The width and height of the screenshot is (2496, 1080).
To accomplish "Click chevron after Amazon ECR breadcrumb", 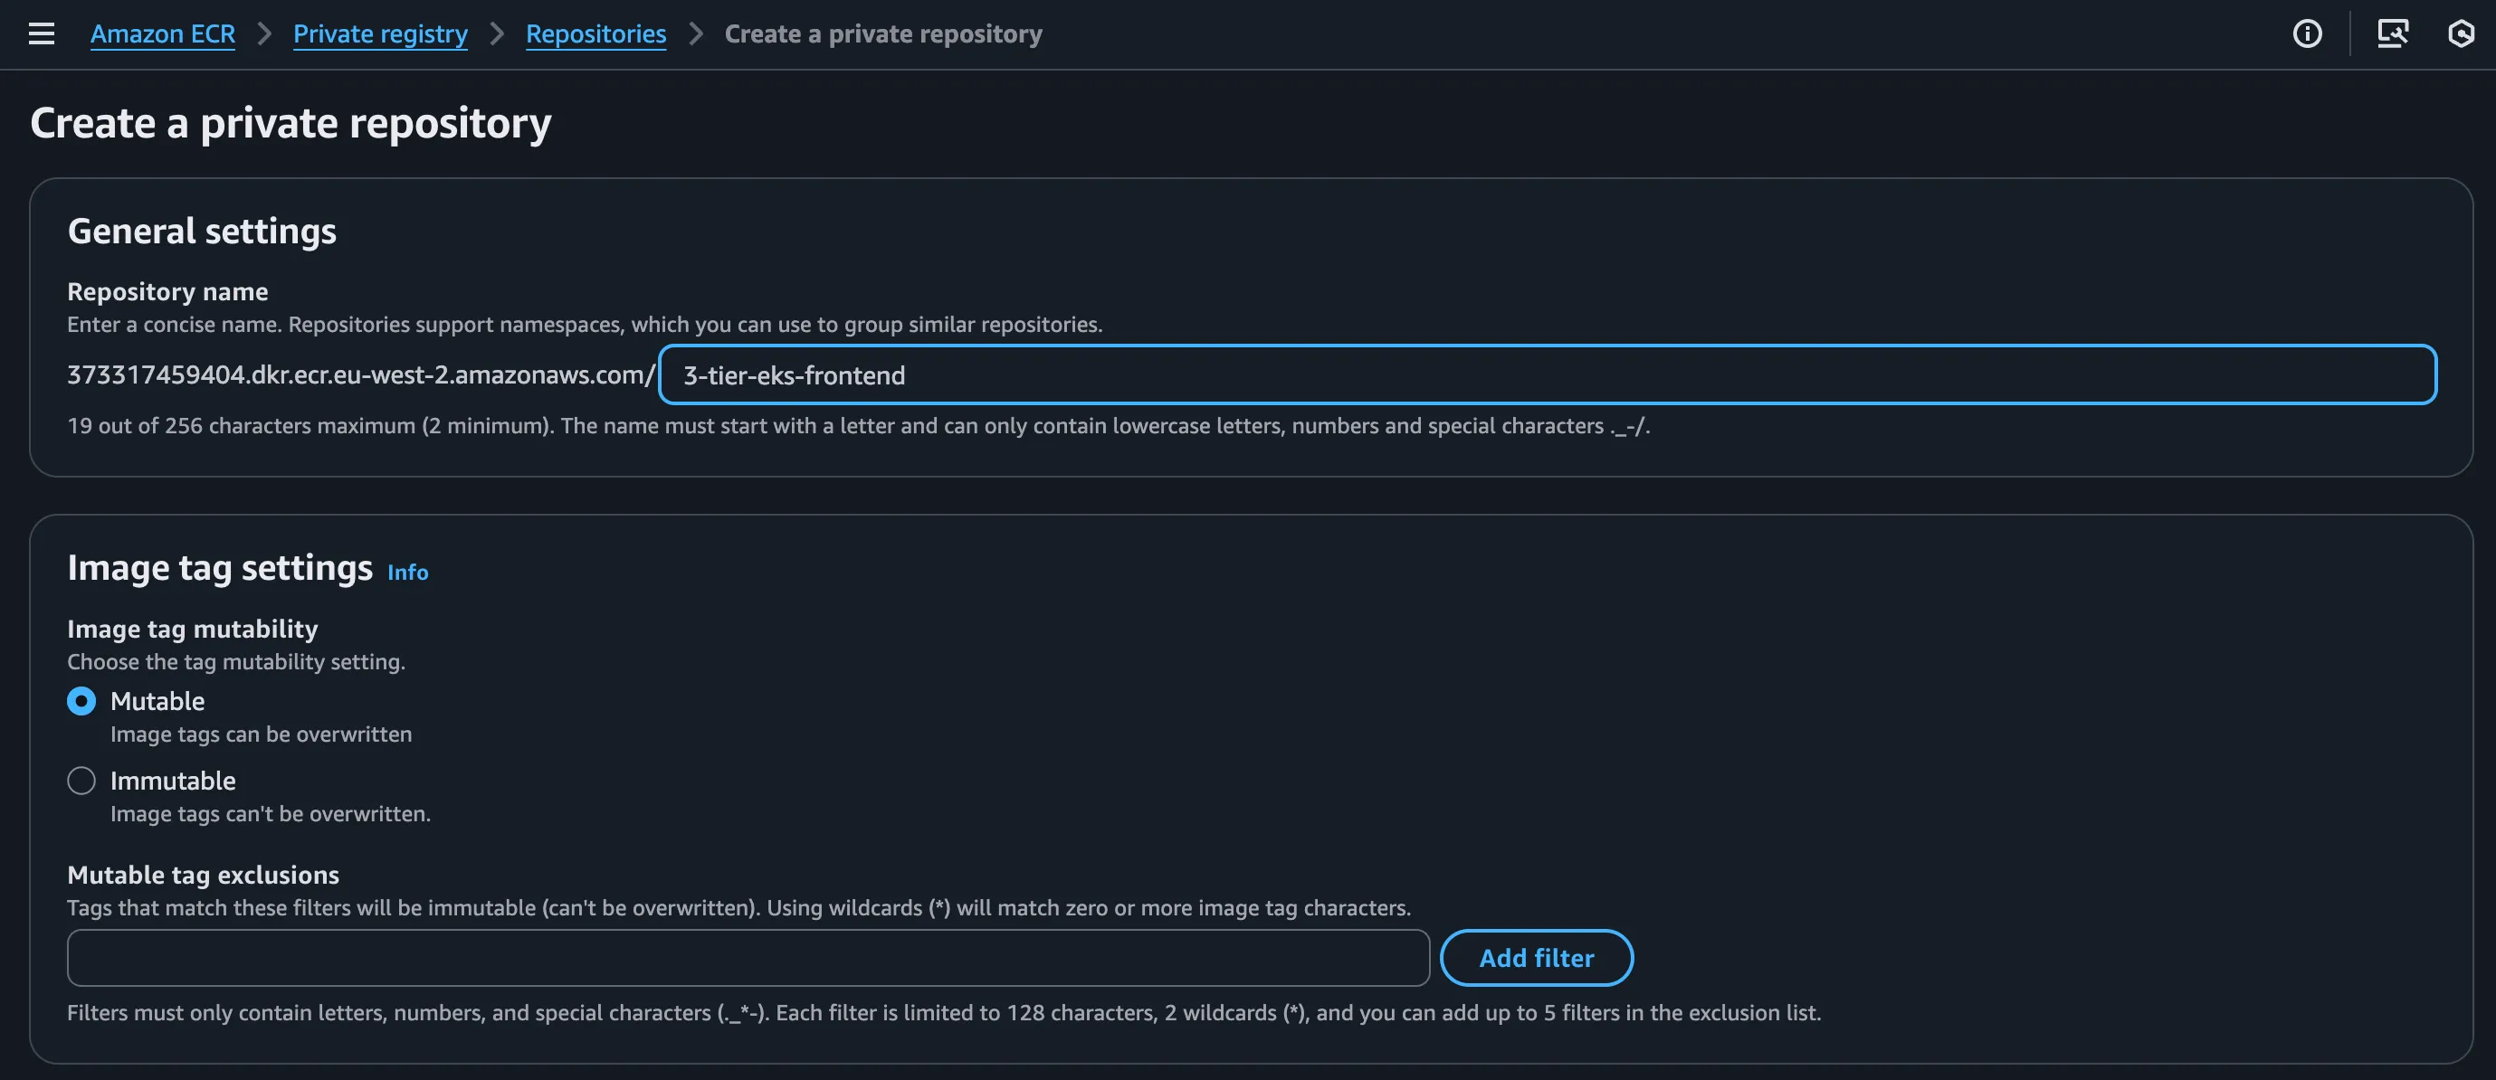I will (263, 33).
